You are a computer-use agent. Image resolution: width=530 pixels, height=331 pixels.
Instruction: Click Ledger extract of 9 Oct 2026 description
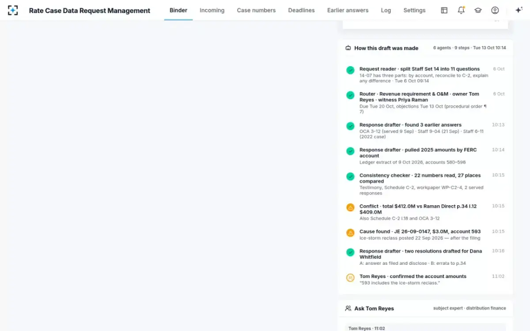pos(413,162)
